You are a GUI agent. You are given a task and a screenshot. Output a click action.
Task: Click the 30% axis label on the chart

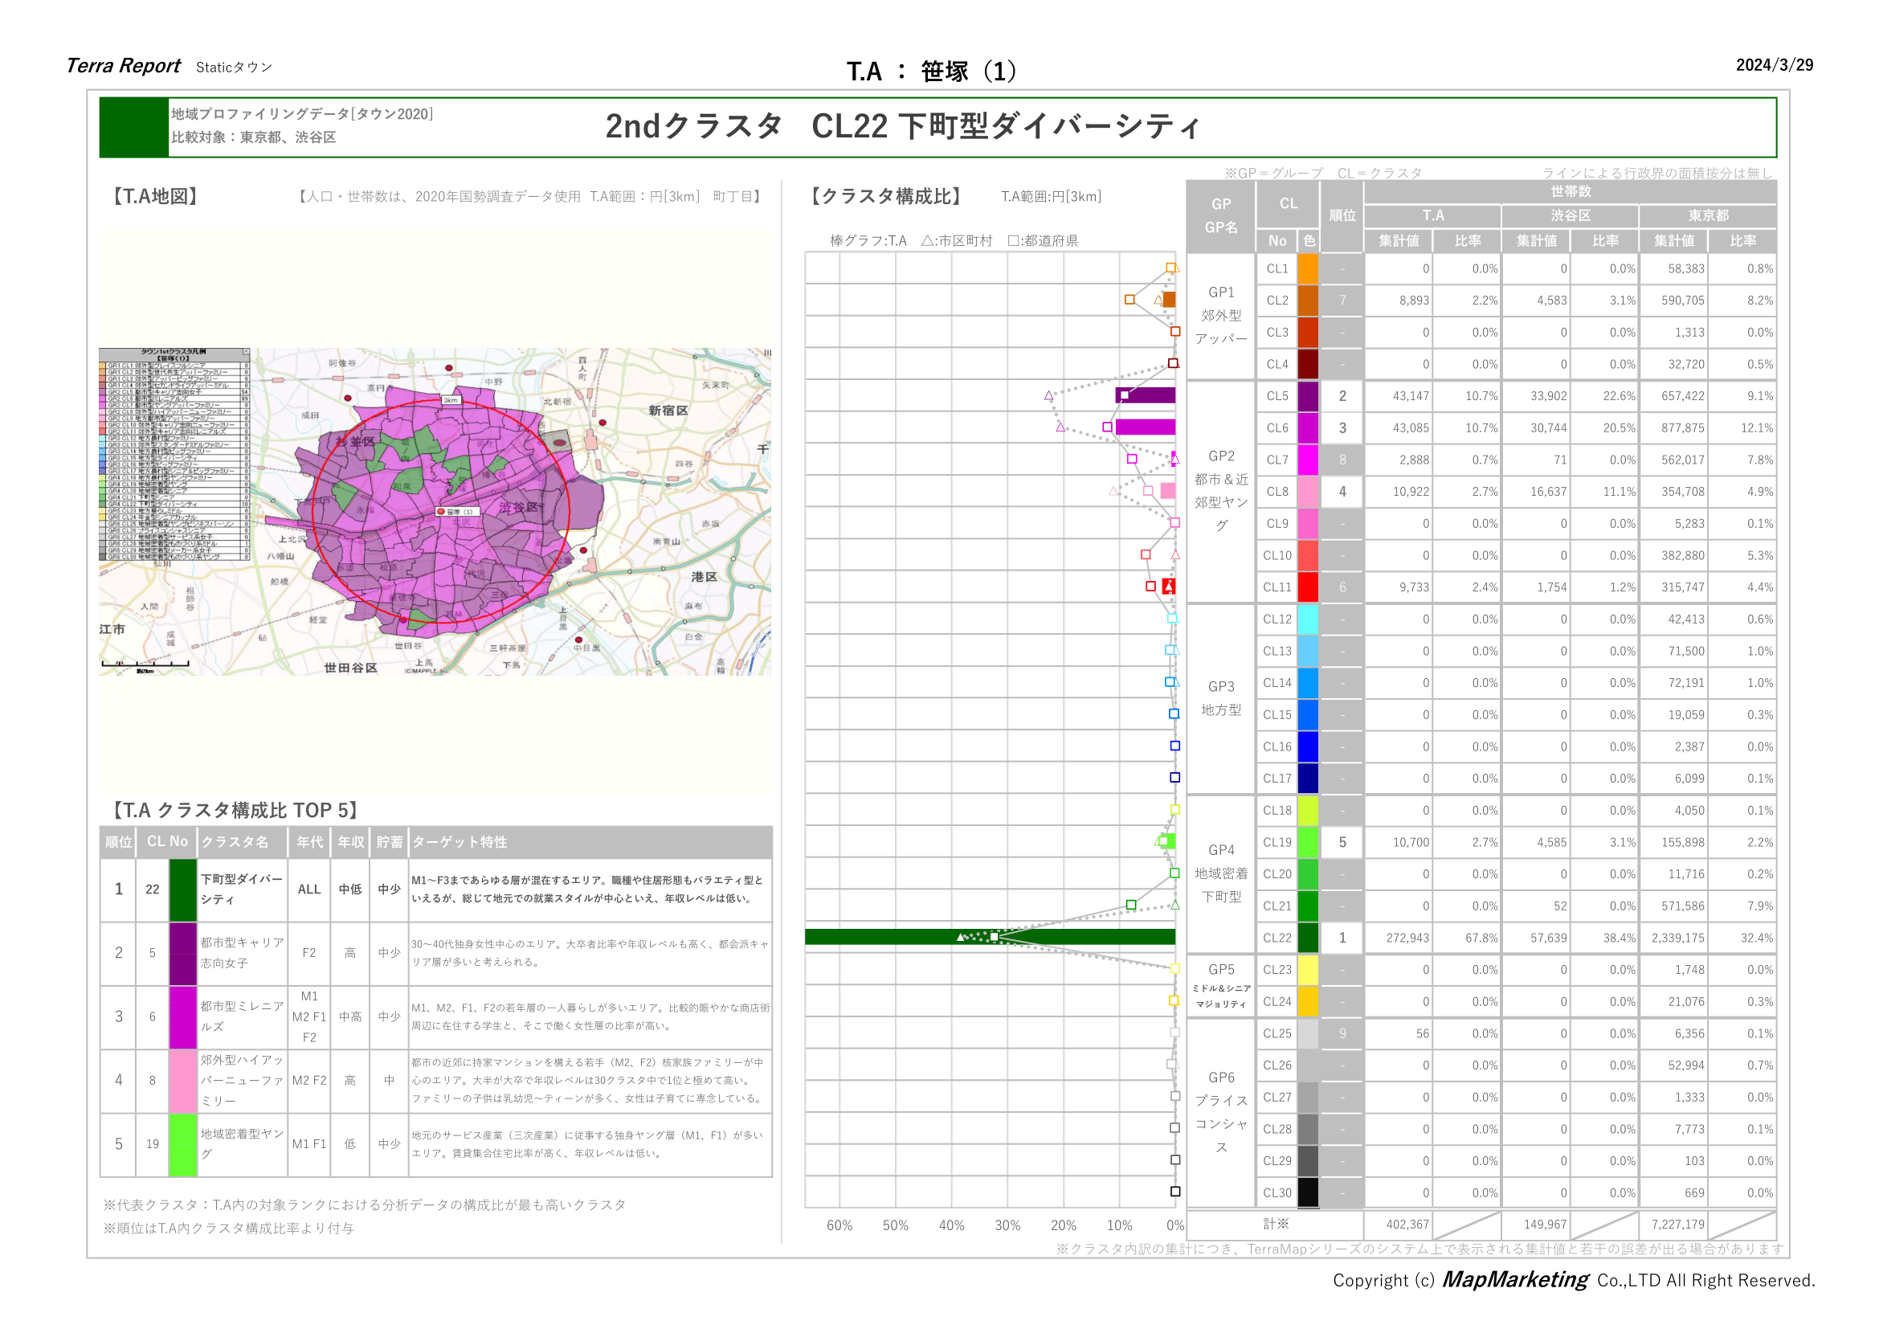coord(1007,1226)
